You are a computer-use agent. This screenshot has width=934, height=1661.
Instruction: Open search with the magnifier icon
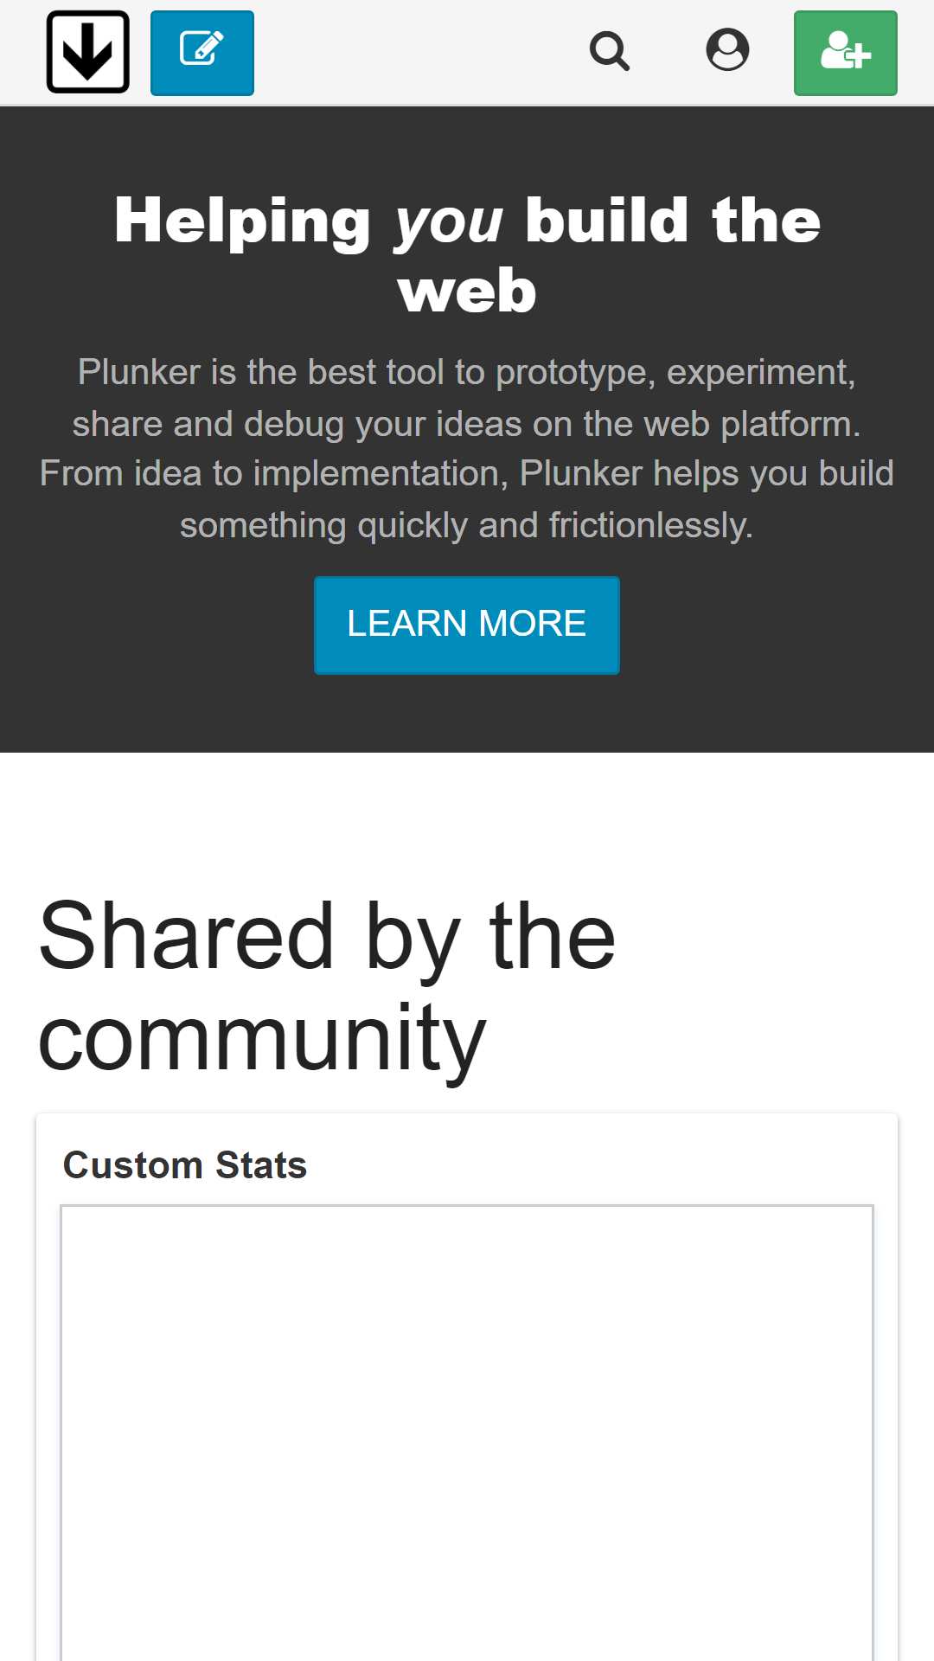coord(610,51)
